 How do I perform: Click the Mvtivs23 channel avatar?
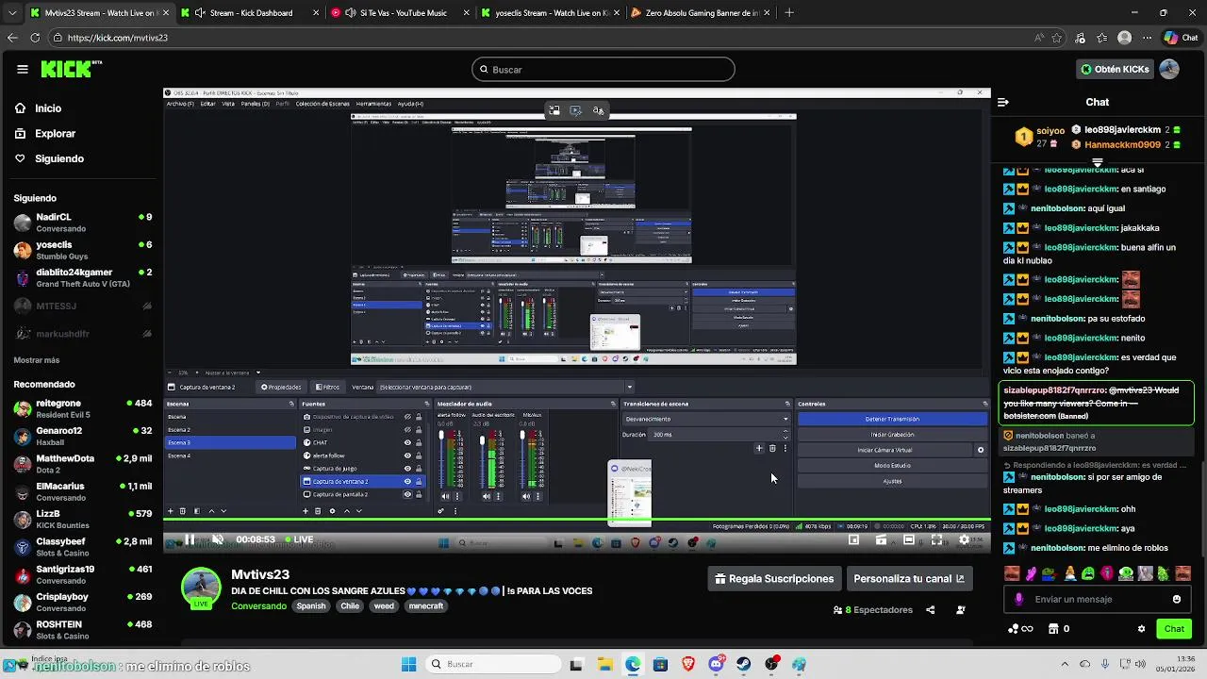click(x=201, y=588)
